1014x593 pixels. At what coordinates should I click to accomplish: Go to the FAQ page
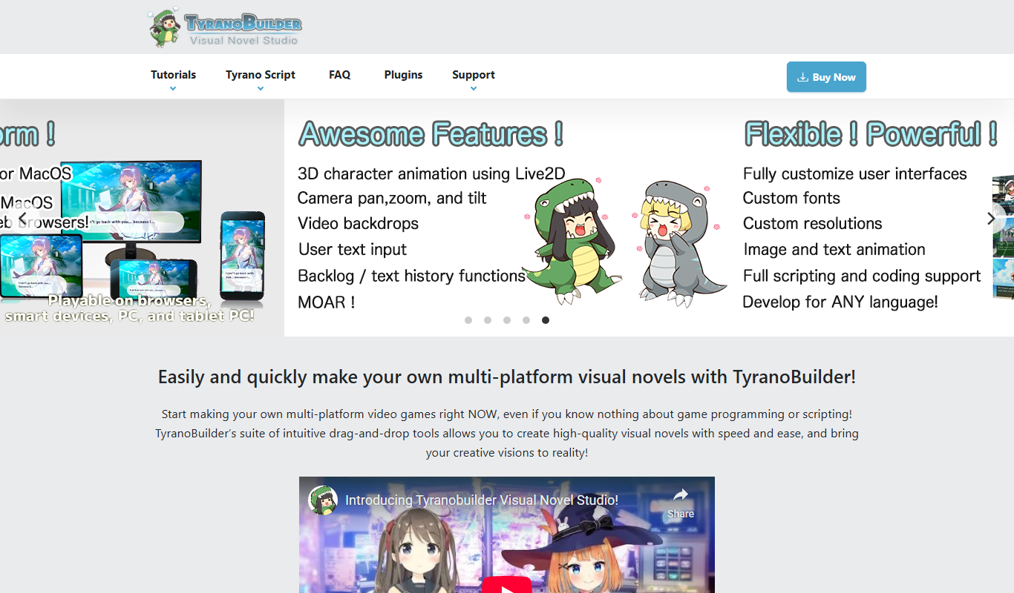340,75
